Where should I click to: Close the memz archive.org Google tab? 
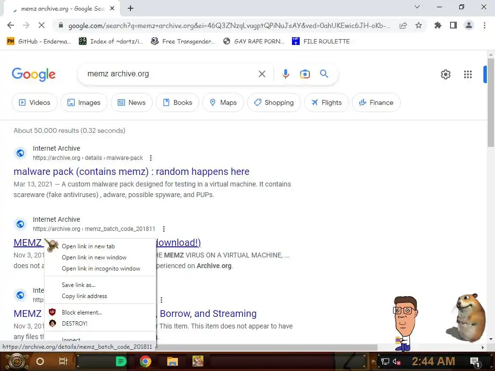(112, 9)
